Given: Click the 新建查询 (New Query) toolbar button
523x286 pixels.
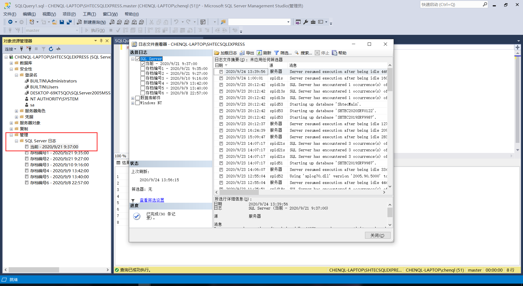Looking at the screenshot, I should [x=92, y=22].
